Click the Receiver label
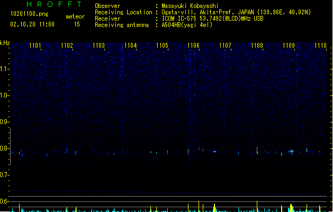Screen dimensions: 333x212 tap(107, 19)
